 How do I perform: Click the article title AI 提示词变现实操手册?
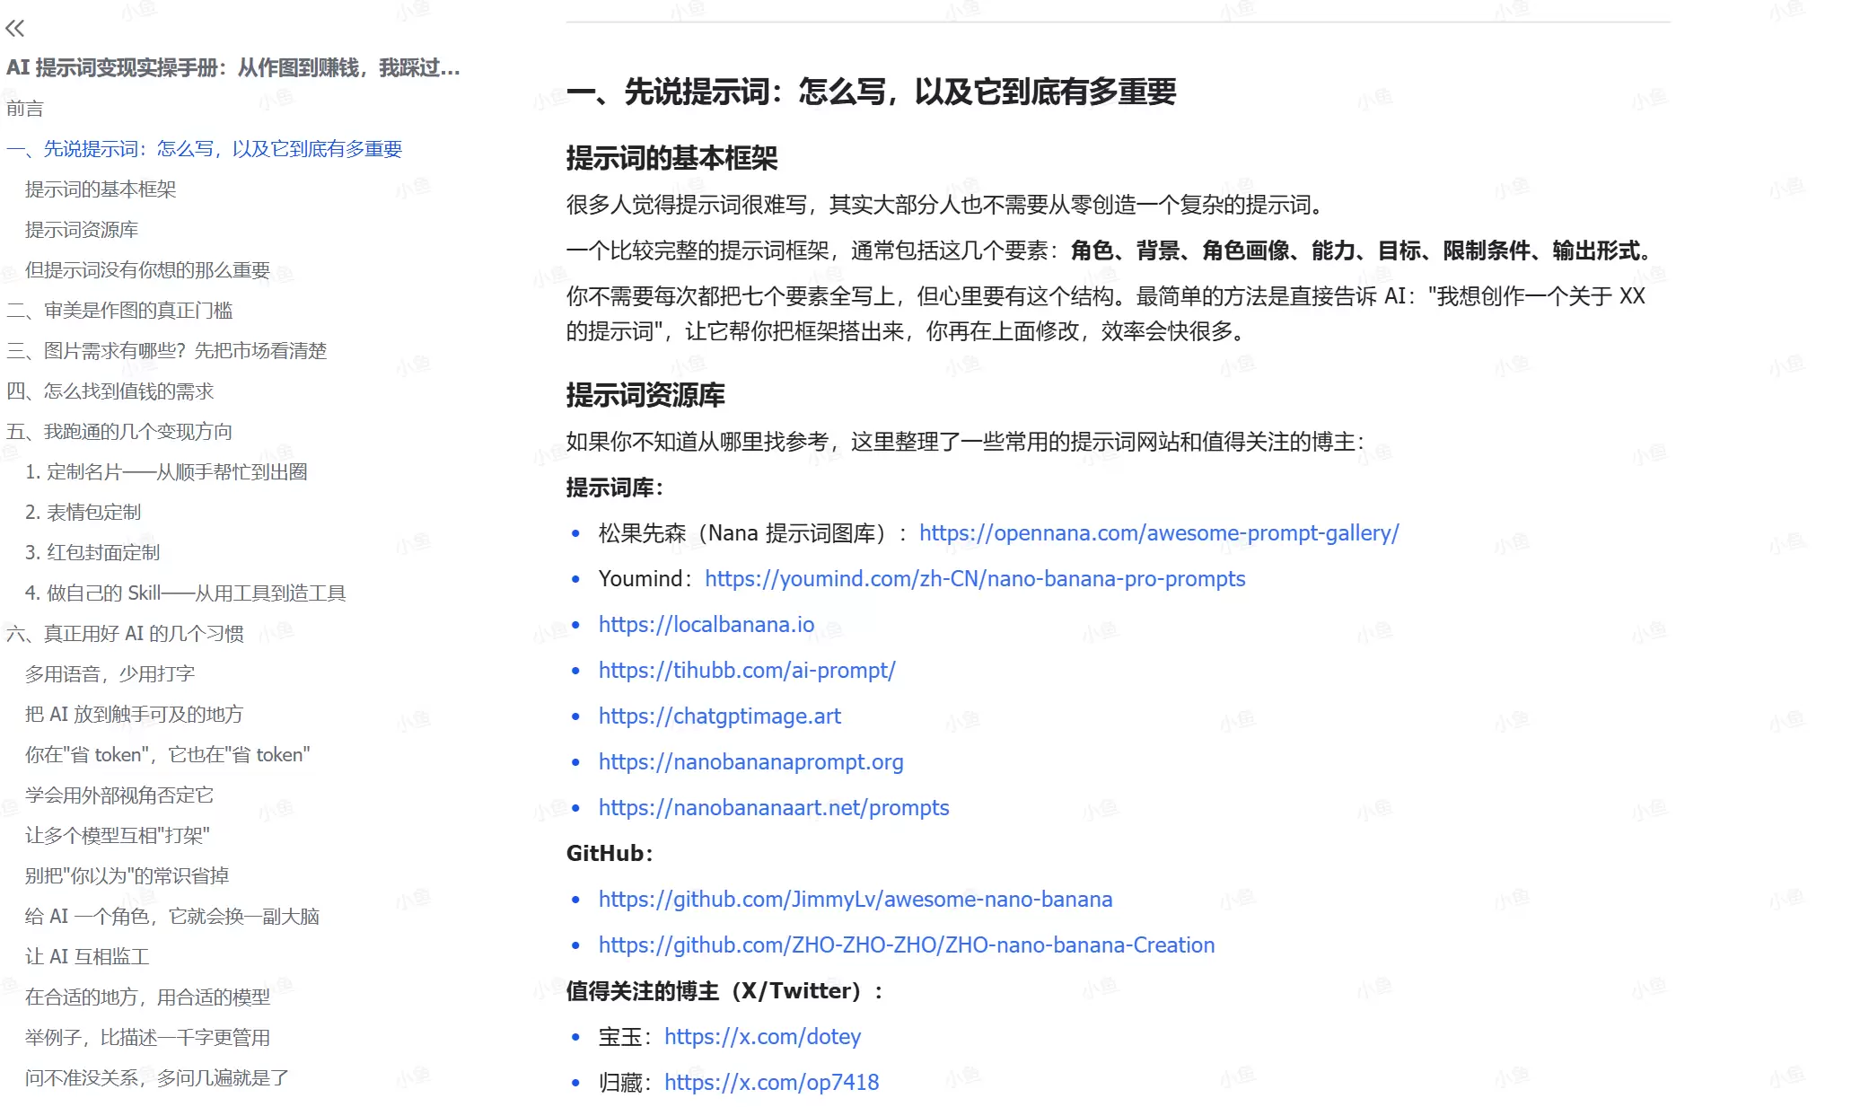(233, 68)
